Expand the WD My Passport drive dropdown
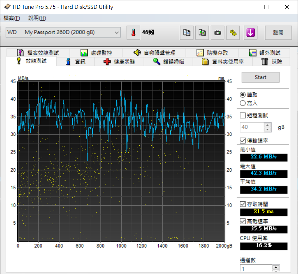This screenshot has height=274, width=298. [63, 32]
